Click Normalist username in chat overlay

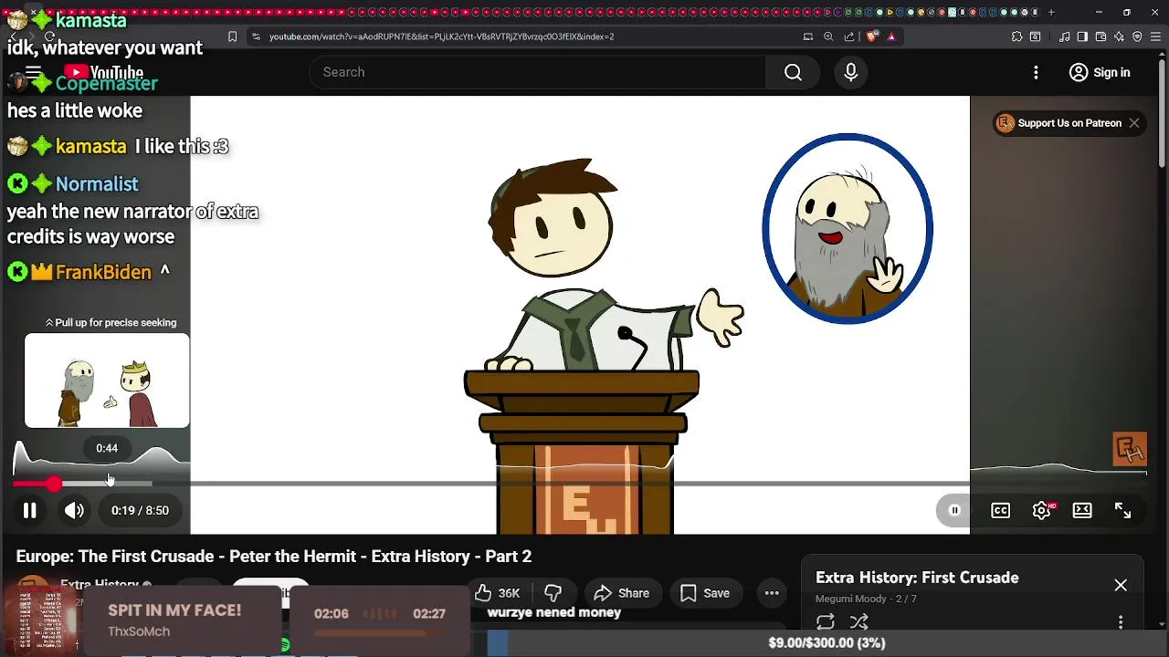97,184
